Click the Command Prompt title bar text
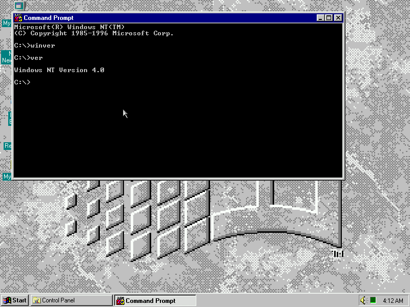This screenshot has height=307, width=410. (x=49, y=18)
